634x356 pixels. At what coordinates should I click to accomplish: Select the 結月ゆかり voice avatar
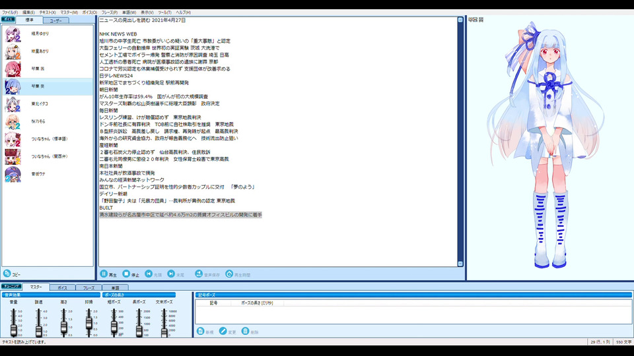tap(13, 34)
